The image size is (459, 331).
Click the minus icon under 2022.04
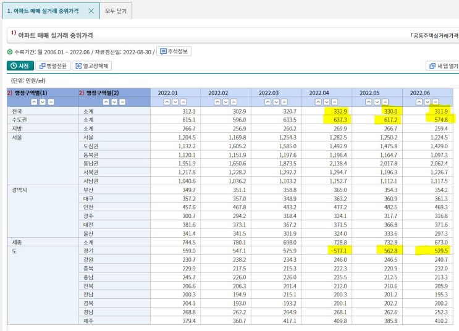[335, 102]
